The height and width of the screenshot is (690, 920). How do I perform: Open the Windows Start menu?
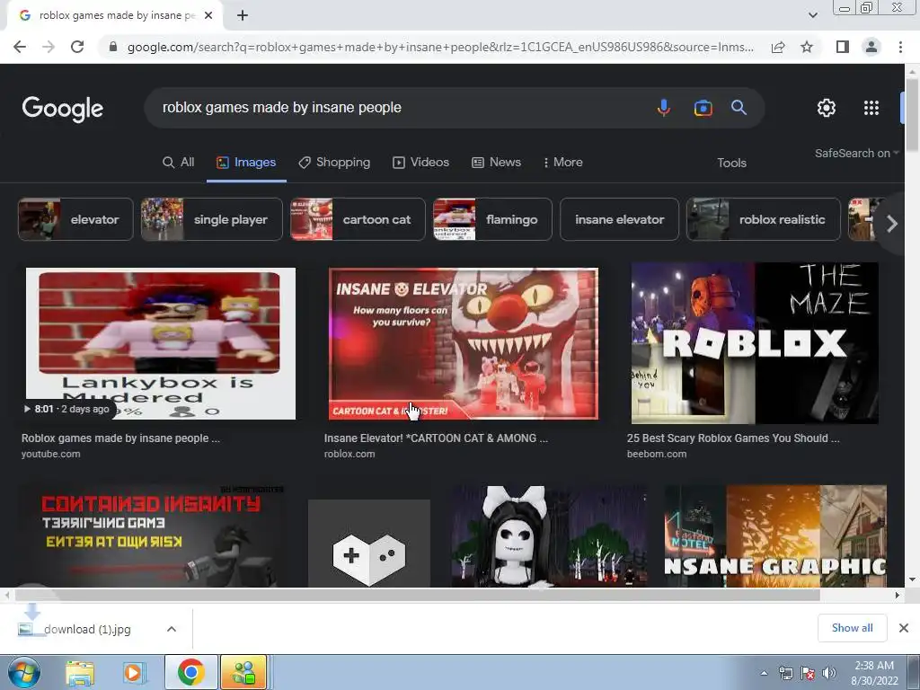[24, 673]
